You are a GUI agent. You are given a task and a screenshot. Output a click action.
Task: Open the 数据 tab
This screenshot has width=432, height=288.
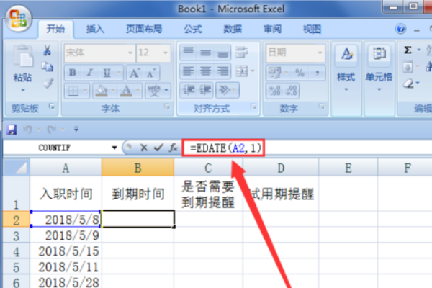coord(233,29)
